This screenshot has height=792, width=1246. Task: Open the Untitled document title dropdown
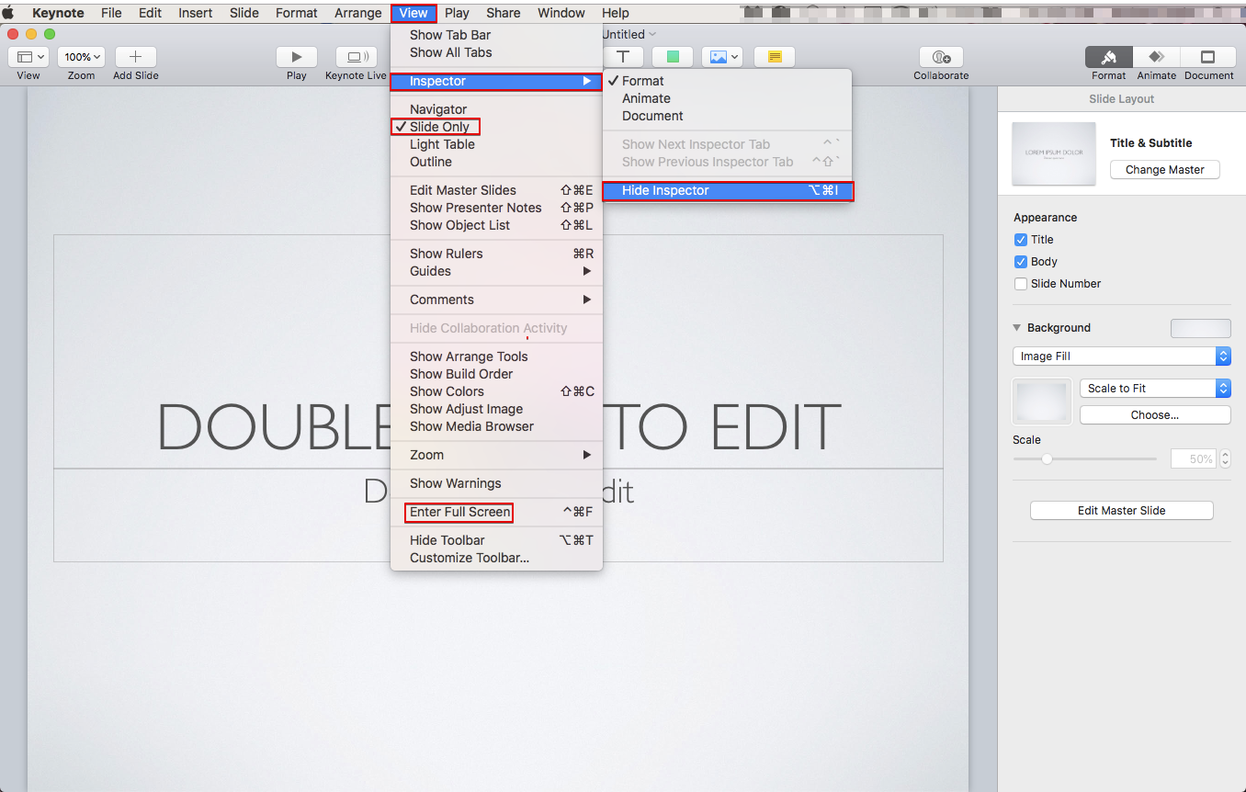pyautogui.click(x=629, y=34)
